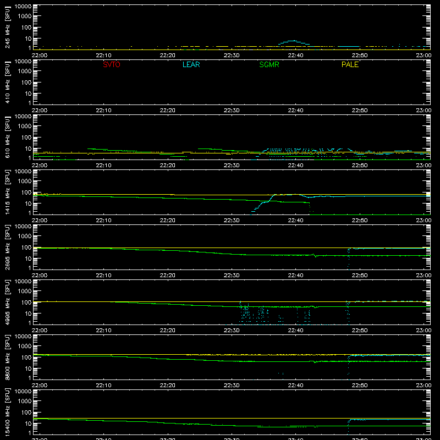Click the red SVTO legend label
The height and width of the screenshot is (440, 440).
click(x=112, y=64)
